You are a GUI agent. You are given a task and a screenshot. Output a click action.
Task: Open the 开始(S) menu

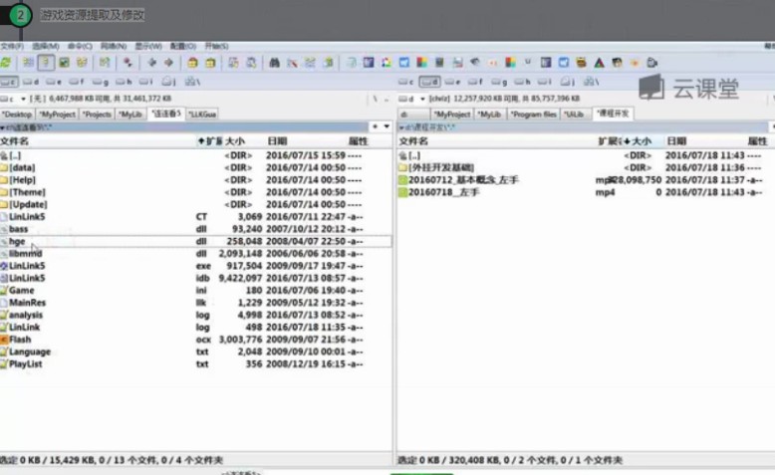coord(216,46)
